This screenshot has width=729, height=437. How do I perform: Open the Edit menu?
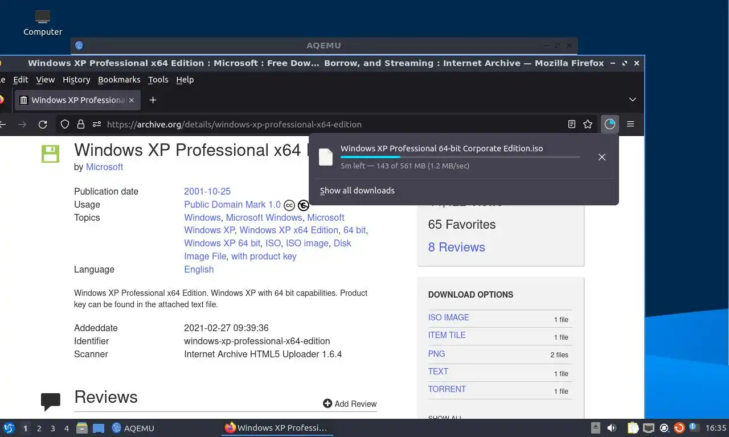click(x=21, y=80)
